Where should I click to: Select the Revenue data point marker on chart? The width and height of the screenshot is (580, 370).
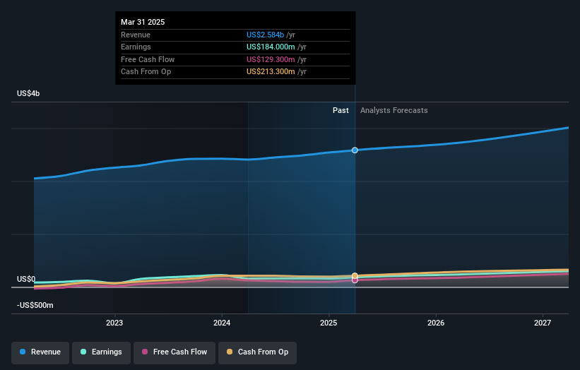click(355, 150)
